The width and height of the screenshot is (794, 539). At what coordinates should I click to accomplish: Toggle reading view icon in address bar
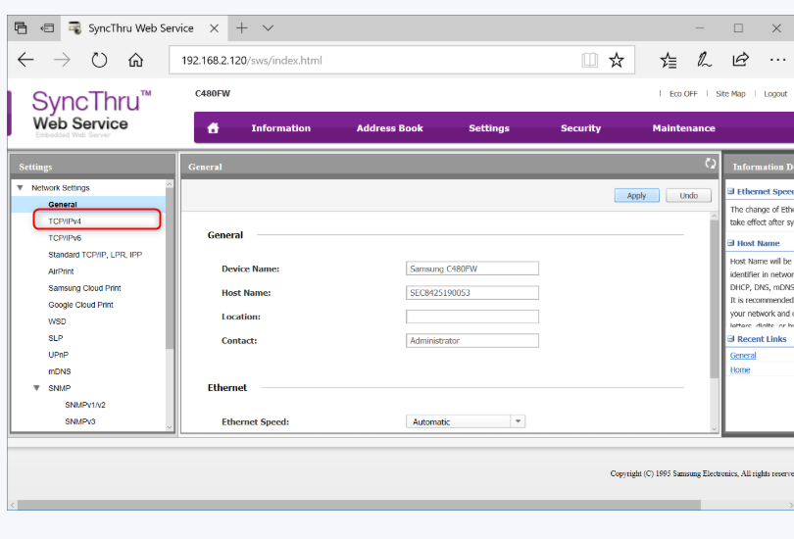(x=589, y=60)
